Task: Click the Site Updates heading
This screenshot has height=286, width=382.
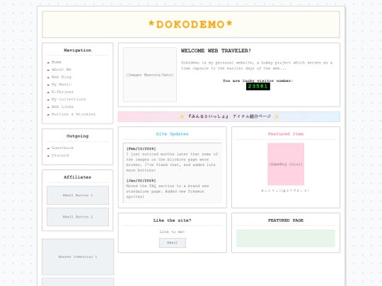Action: point(172,134)
